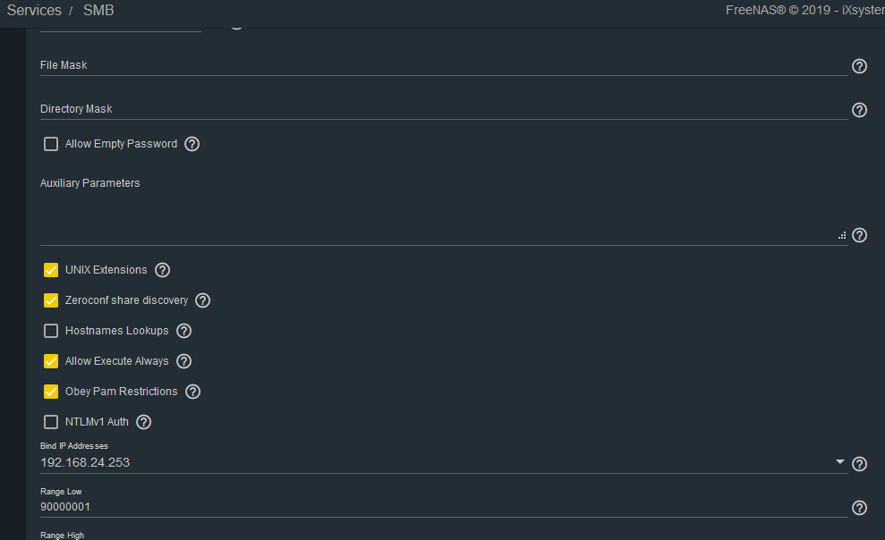Show Obey Pam Restrictions help icon
The height and width of the screenshot is (540, 885).
click(193, 392)
